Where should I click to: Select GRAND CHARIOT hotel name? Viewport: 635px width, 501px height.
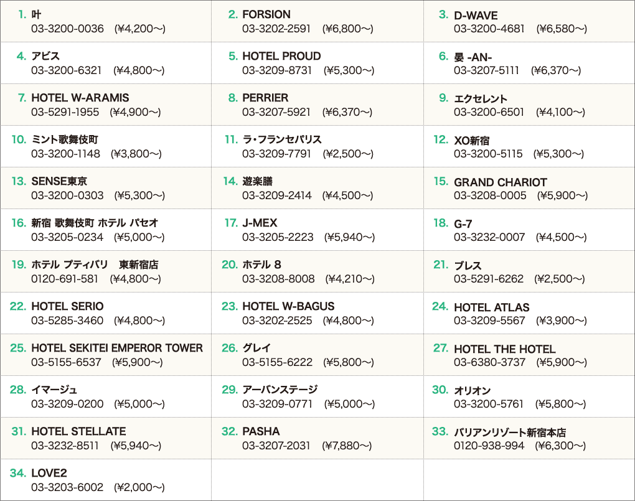click(x=500, y=182)
